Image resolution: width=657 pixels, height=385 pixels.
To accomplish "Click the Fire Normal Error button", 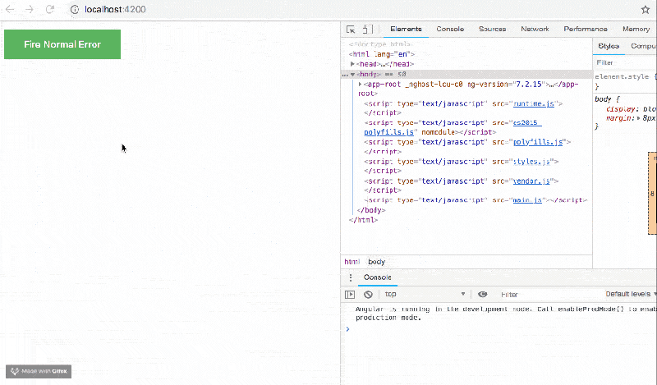I will tap(62, 44).
